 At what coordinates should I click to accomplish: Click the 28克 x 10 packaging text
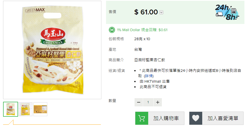click(142, 39)
